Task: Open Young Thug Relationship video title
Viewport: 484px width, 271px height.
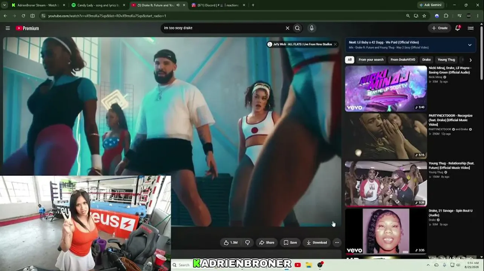Action: coord(451,165)
